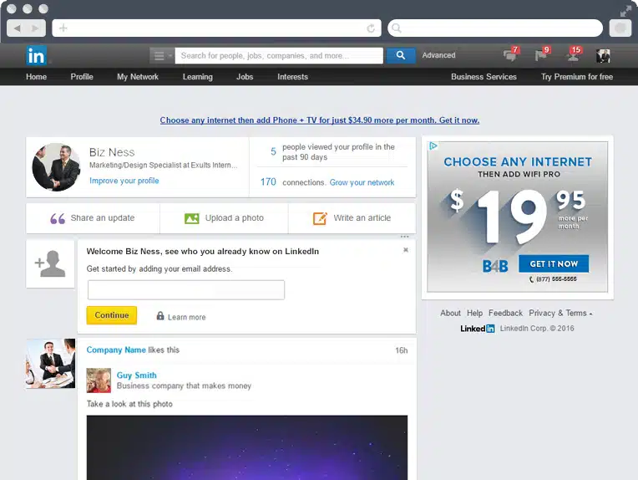Click the GET IT NOW ad button
The width and height of the screenshot is (638, 480).
point(554,263)
